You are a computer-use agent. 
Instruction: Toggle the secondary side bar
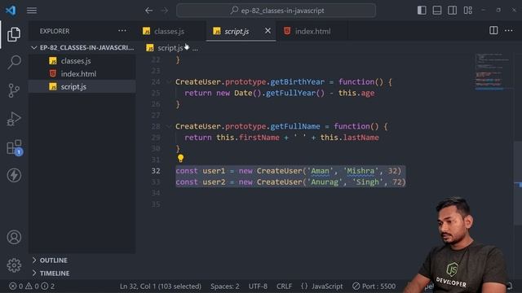click(452, 11)
